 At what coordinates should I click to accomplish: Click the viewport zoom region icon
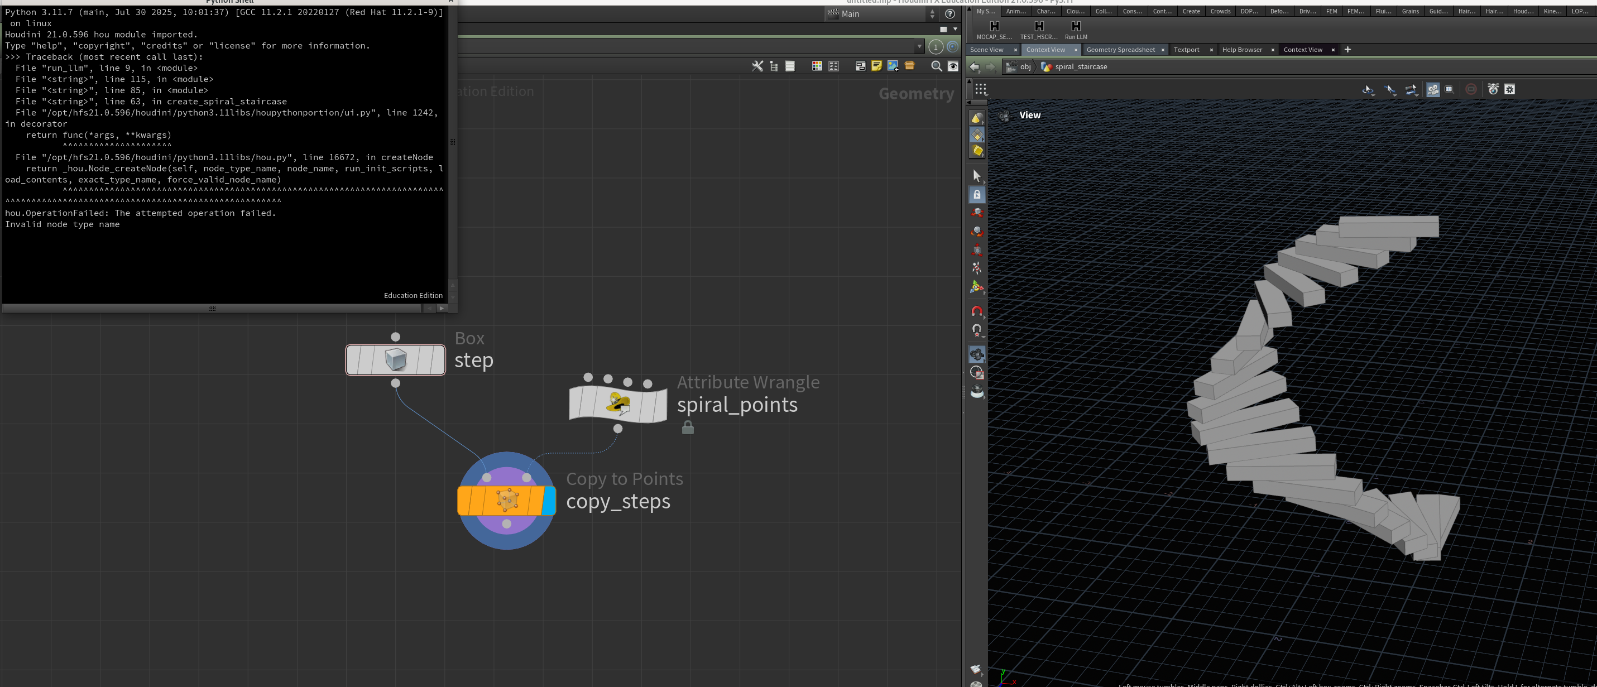coord(1449,89)
